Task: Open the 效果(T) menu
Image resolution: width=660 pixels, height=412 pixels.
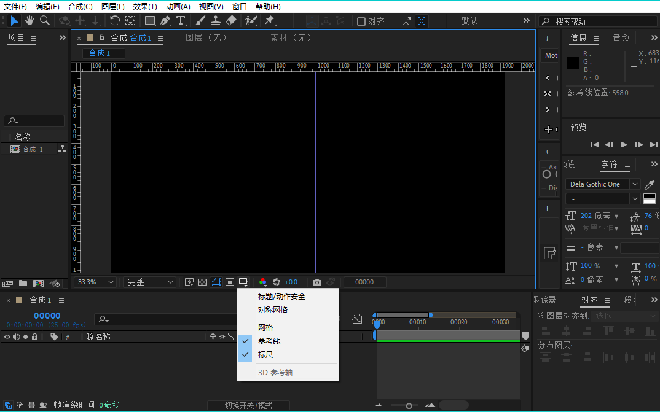Action: [x=145, y=6]
